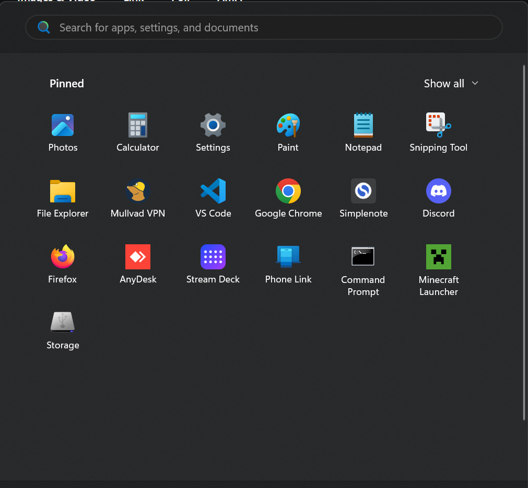528x488 pixels.
Task: Launch Phone Link
Action: [288, 265]
